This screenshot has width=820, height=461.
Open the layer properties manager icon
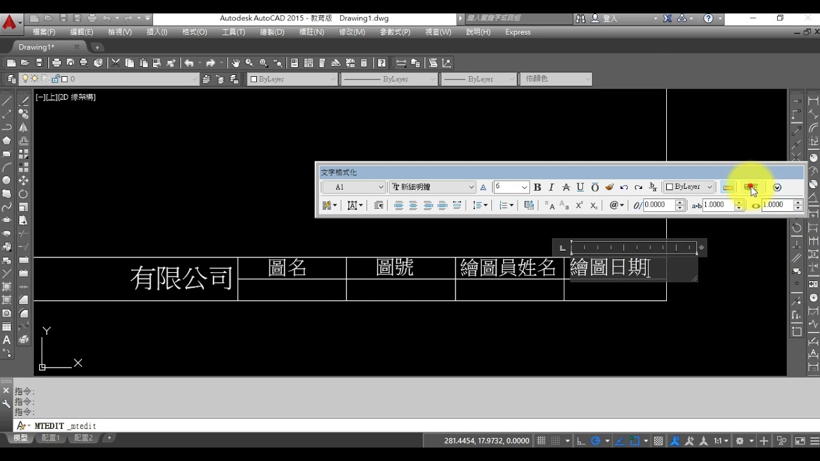11,79
